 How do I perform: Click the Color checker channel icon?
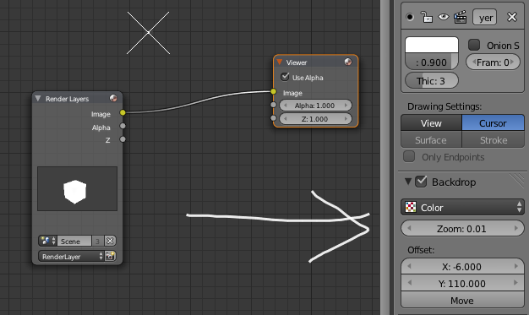tap(410, 207)
